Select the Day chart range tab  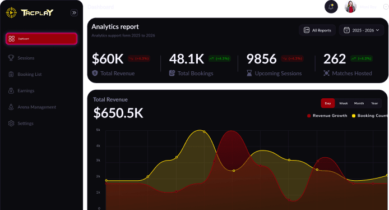coord(328,103)
